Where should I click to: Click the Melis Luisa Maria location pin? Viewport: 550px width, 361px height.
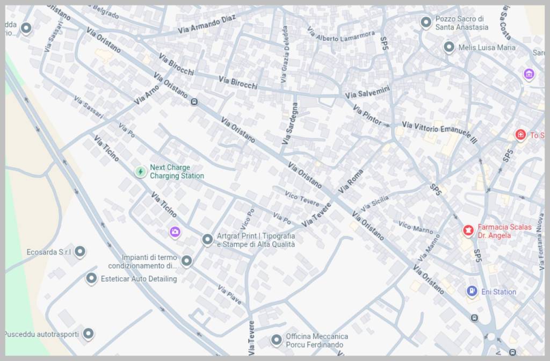coord(449,47)
